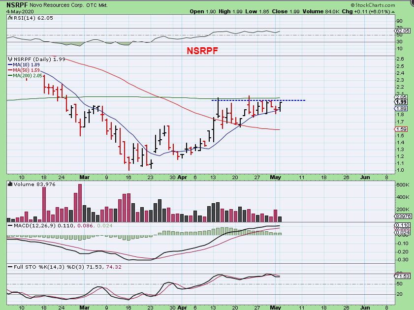Click the NSRPF ticker symbol in the header
Image resolution: width=414 pixels, height=310 pixels.
(x=17, y=5)
